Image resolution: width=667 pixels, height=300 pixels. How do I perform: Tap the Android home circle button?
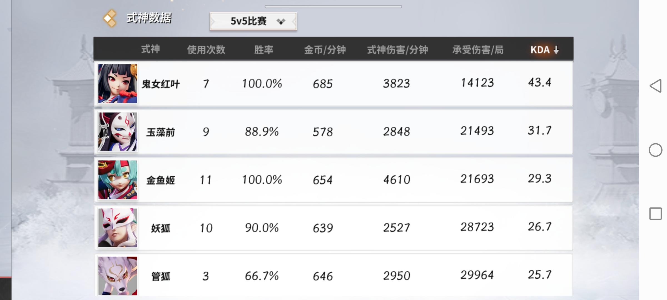(x=655, y=150)
